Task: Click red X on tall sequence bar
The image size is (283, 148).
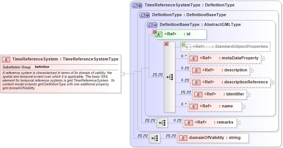Action: click(166, 44)
